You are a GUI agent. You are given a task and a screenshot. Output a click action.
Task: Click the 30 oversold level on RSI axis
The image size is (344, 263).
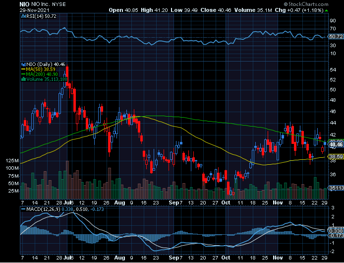click(x=333, y=46)
